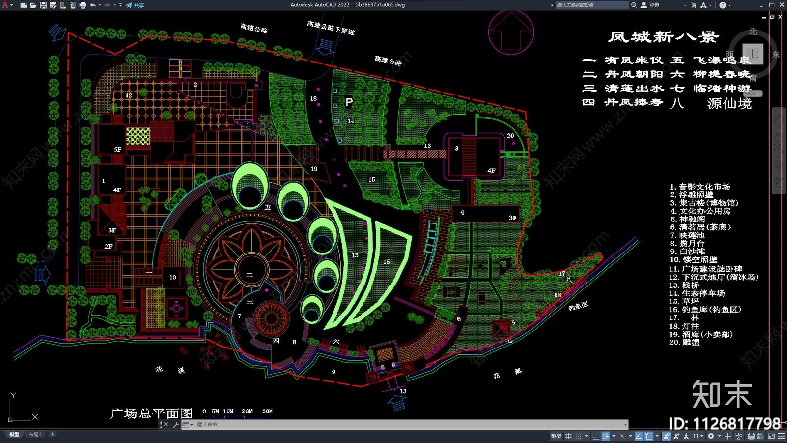Expand the undo history dropdown arrow

pos(100,5)
